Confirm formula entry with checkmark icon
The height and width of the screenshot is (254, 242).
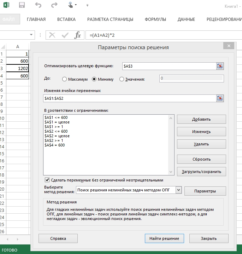click(x=65, y=35)
